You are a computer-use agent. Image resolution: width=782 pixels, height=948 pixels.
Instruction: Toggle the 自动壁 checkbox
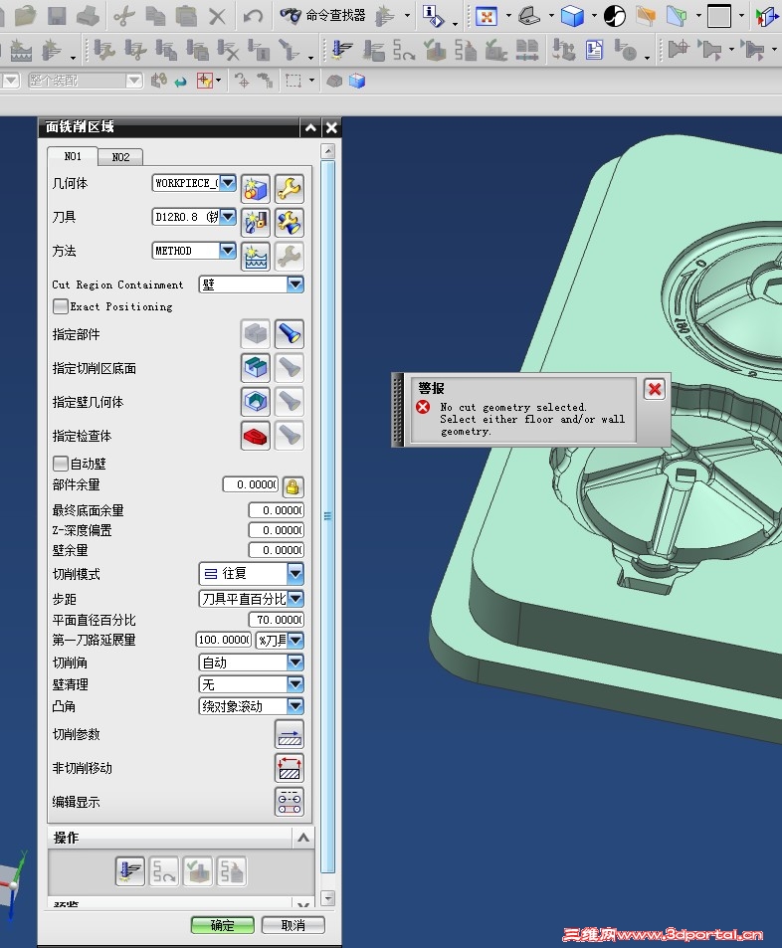click(61, 464)
